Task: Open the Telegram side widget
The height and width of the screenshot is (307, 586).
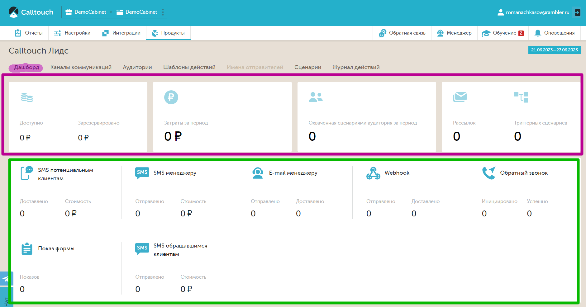Action: click(6, 279)
